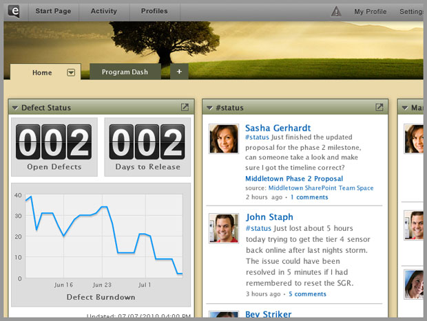Click the app logo icon in top bar
This screenshot has width=427, height=321.
pos(14,11)
